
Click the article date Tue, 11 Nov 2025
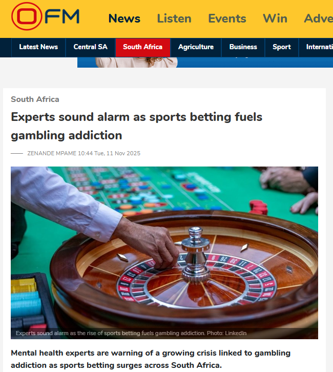(x=117, y=154)
